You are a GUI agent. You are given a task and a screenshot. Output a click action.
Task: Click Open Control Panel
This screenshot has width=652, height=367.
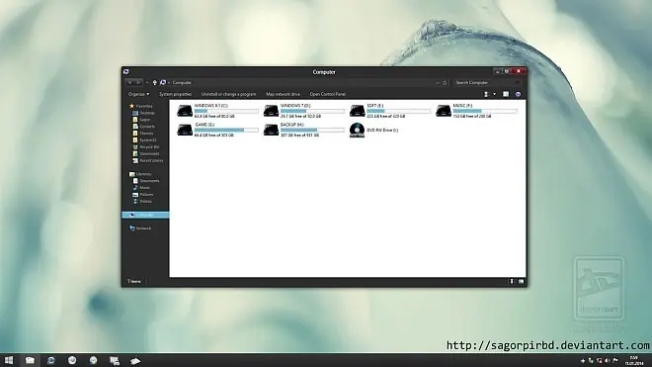click(328, 94)
